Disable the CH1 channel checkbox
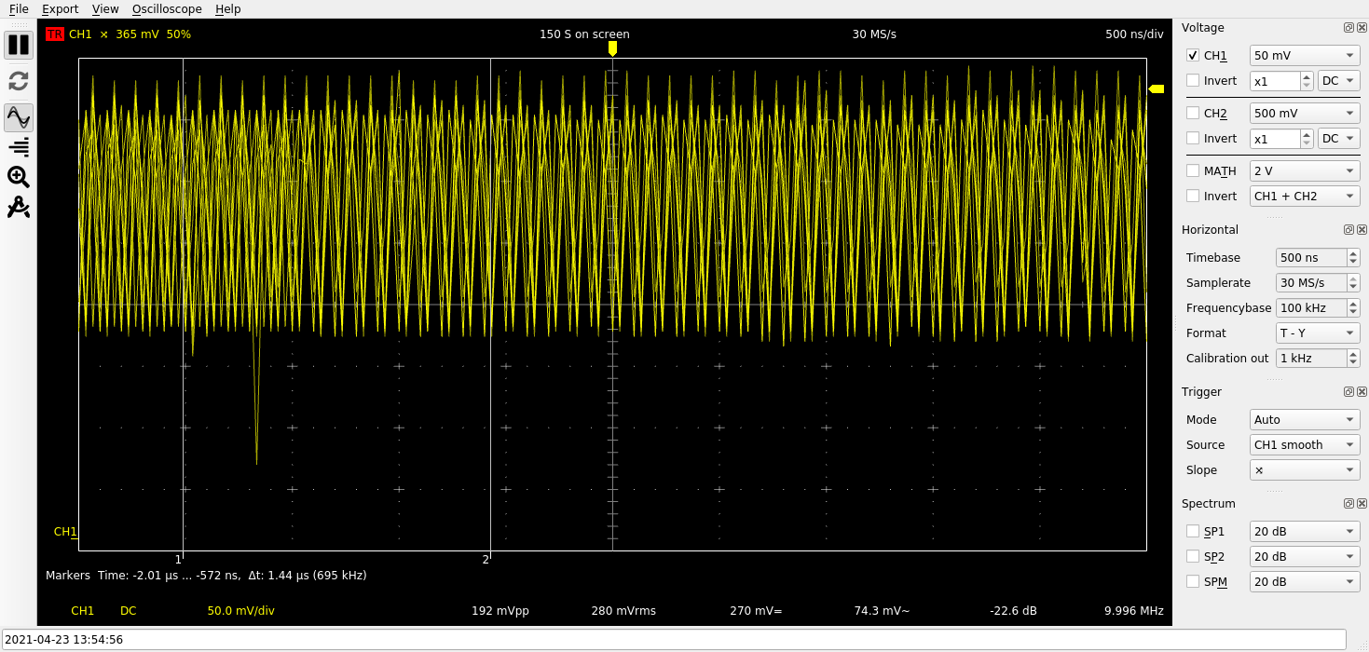This screenshot has height=652, width=1369. point(1193,56)
